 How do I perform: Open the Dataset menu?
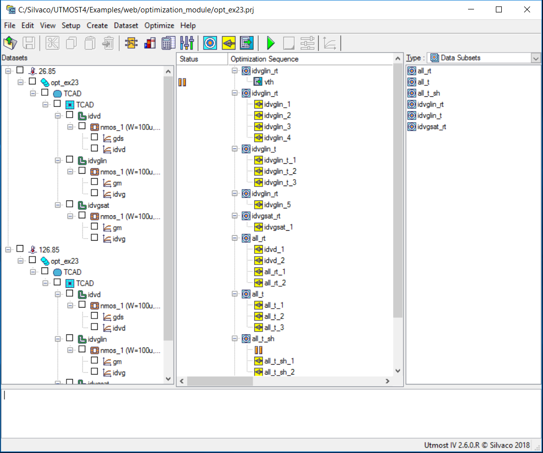pyautogui.click(x=126, y=25)
